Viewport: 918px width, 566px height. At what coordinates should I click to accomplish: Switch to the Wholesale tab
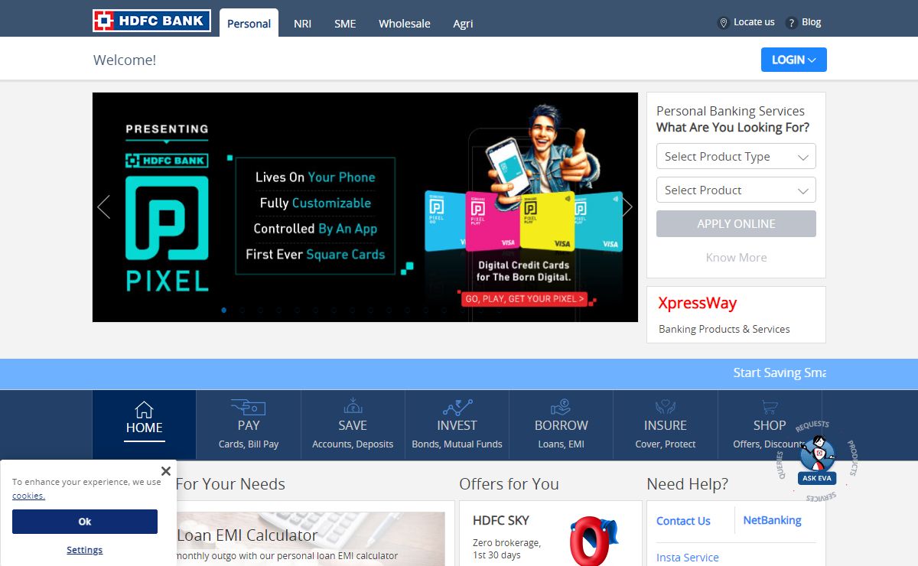click(405, 24)
